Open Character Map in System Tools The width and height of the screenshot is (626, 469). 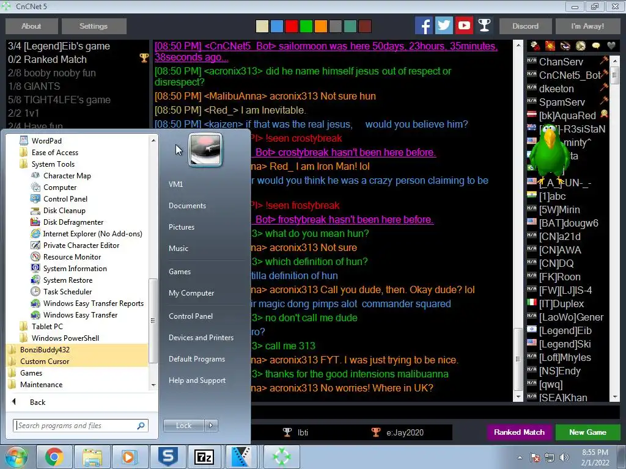(67, 176)
